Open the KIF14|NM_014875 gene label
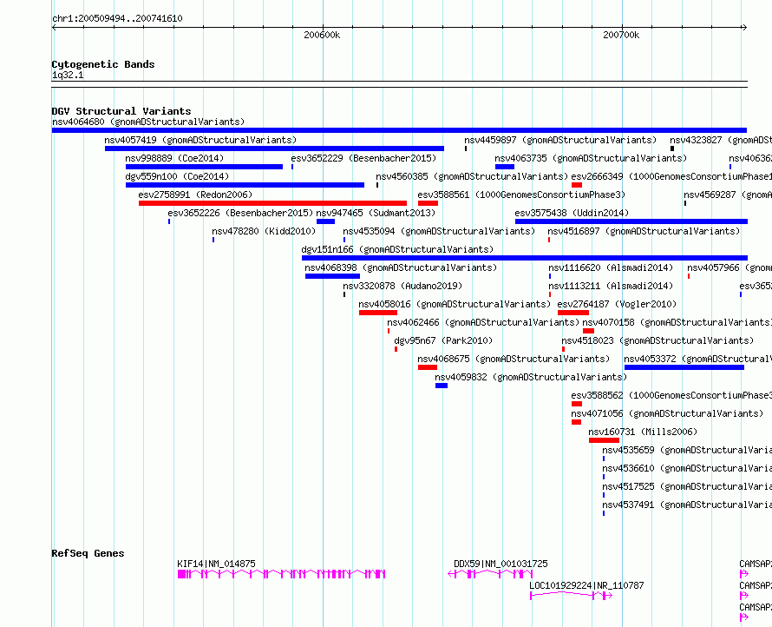Screen dimensions: 772x627 216,564
